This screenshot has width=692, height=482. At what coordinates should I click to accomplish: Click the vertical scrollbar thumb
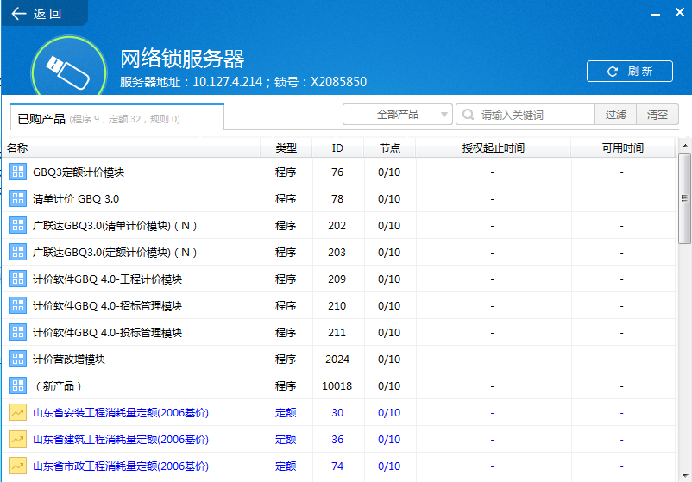coord(685,198)
